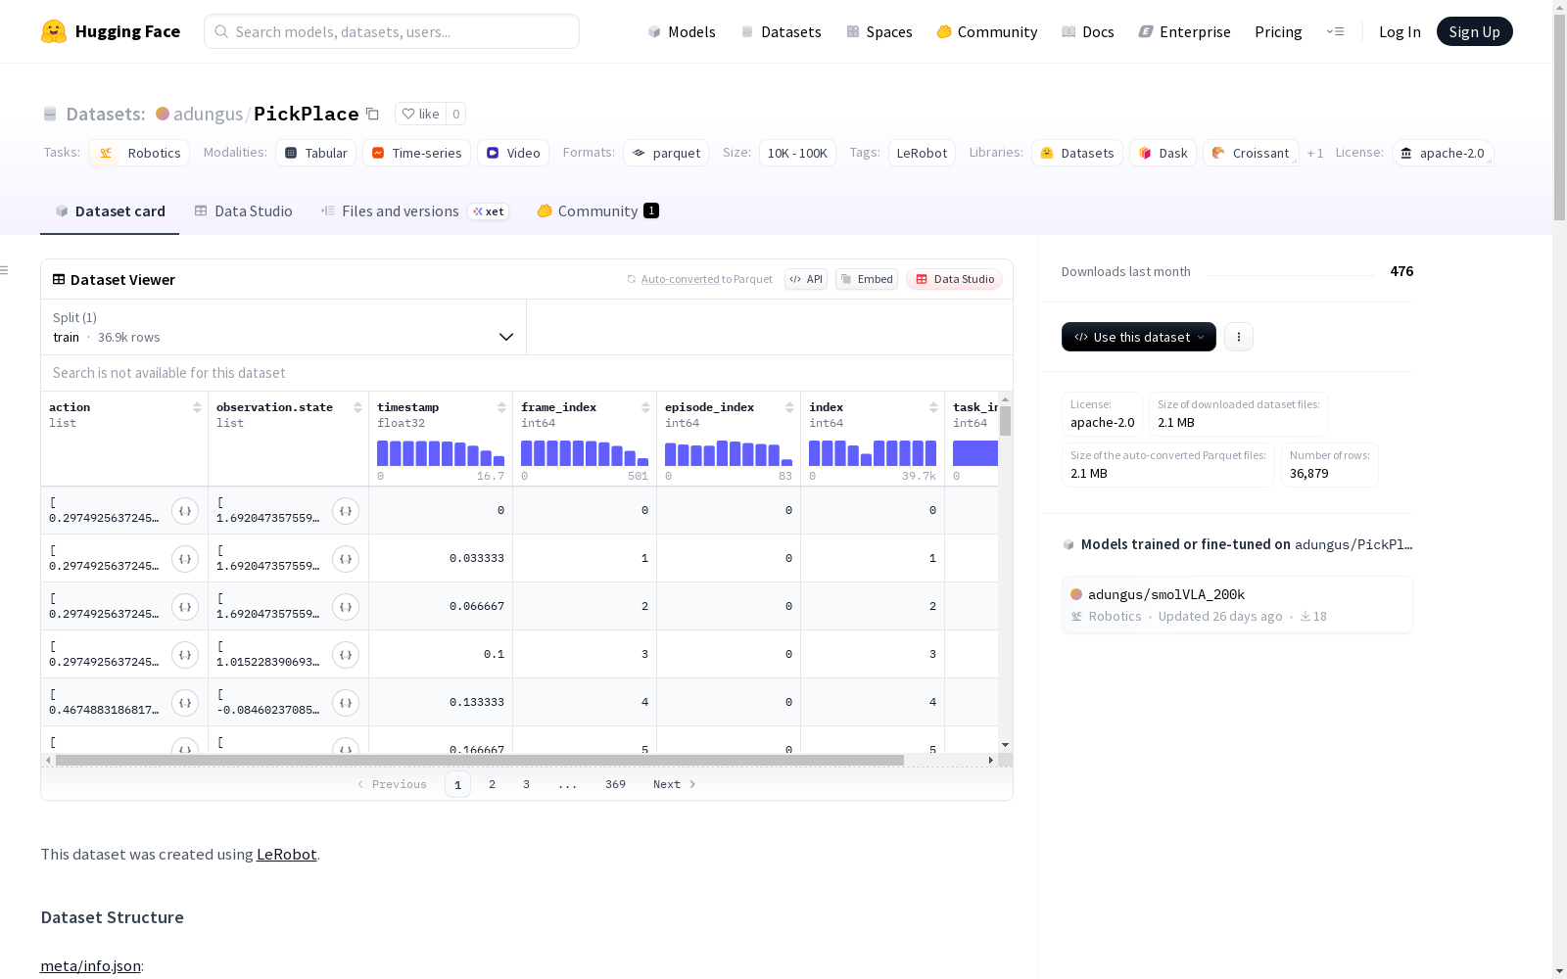Click the table's vertical scrollbar thumb
The width and height of the screenshot is (1567, 979).
[1005, 421]
